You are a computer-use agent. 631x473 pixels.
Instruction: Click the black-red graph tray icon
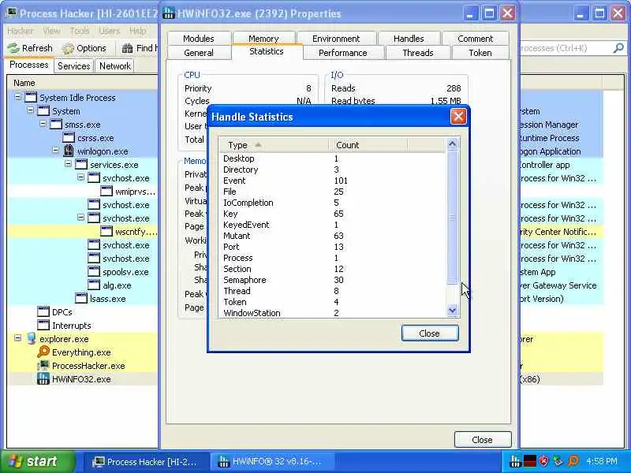[529, 461]
